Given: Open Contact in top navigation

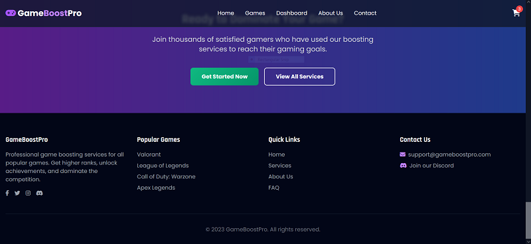Looking at the screenshot, I should pos(365,13).
